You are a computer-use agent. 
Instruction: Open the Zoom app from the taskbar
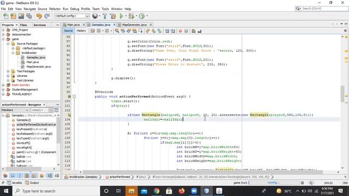194,191
